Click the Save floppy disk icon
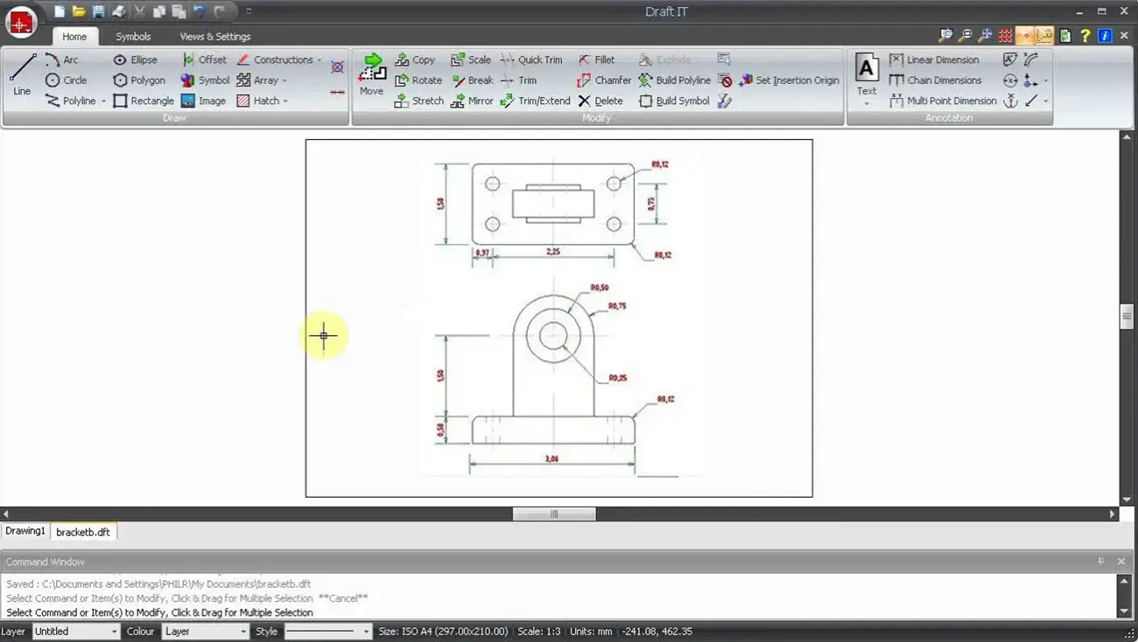Viewport: 1138px width, 642px height. [98, 11]
